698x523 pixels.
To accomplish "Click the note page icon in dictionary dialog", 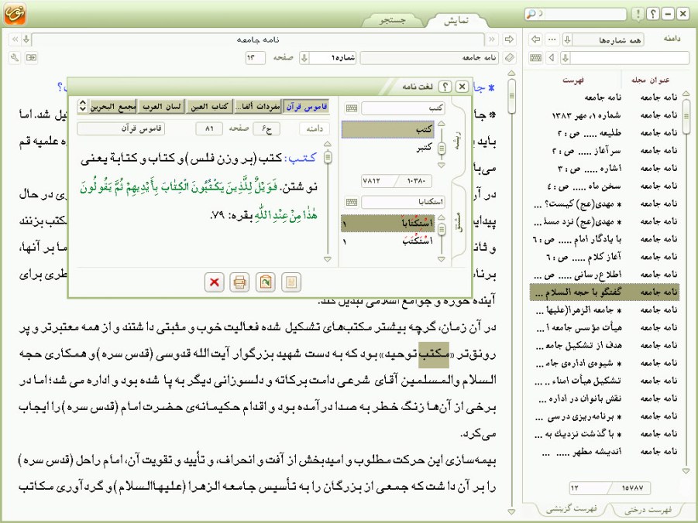I will pyautogui.click(x=291, y=282).
